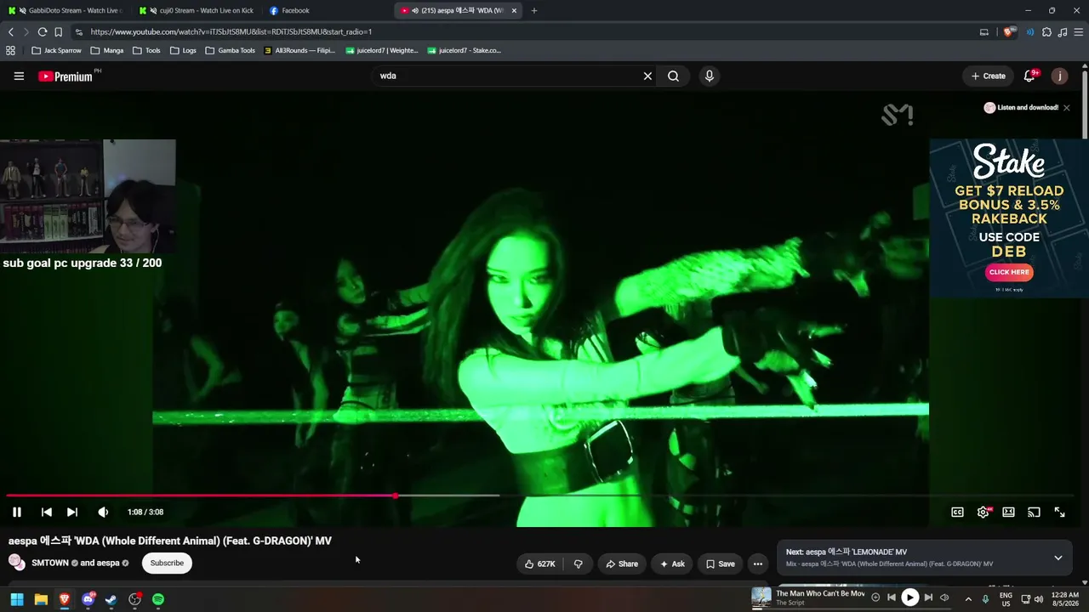The width and height of the screenshot is (1089, 612).
Task: Open the Manga bookmark folder
Action: click(x=107, y=50)
